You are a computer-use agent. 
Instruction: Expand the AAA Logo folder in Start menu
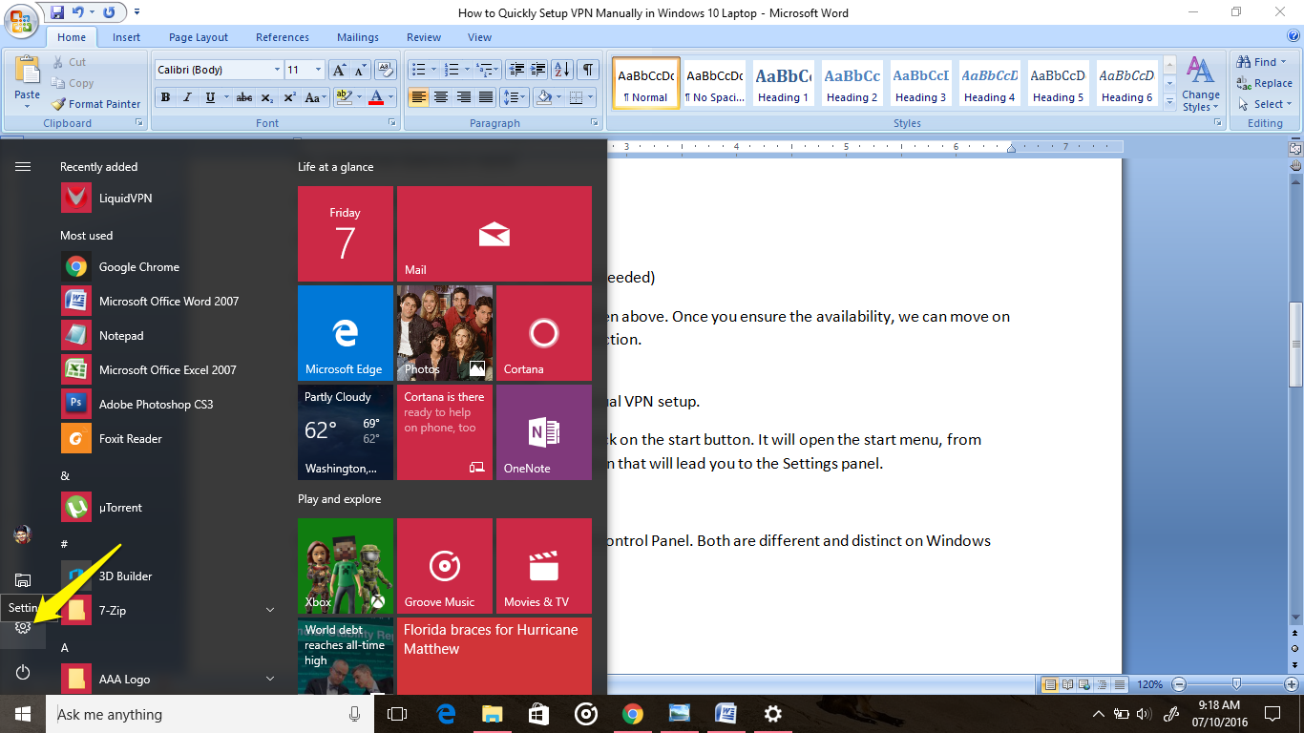[x=270, y=679]
